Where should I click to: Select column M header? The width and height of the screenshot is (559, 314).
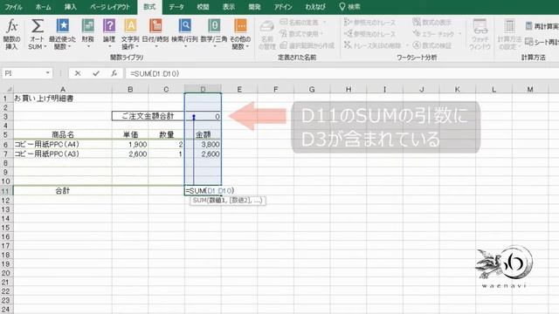point(530,89)
